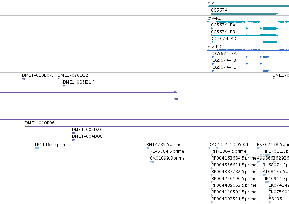Screen dimensions: 289x204
Task: Click the DME1-010B07.F arrow glyph
Action: pos(23,79)
